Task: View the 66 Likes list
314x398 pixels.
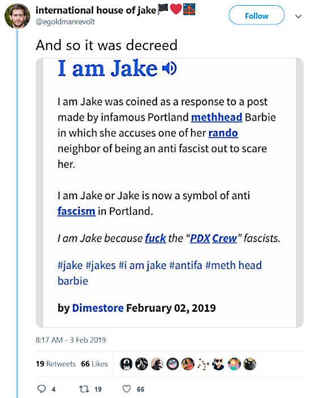Action: [x=95, y=364]
